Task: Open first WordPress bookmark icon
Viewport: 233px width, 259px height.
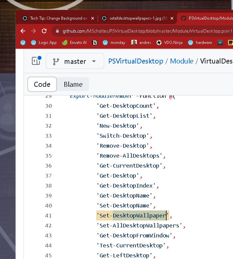Action: point(23,43)
